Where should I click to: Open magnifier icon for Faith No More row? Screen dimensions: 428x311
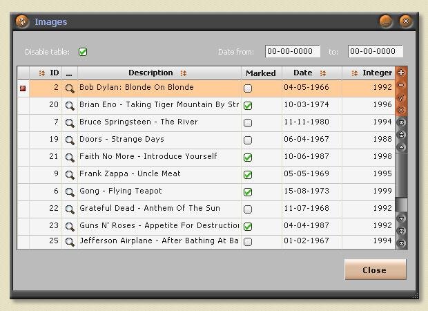point(70,158)
